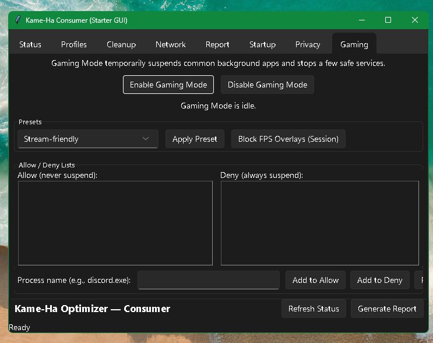Switch to the Status tab

30,44
